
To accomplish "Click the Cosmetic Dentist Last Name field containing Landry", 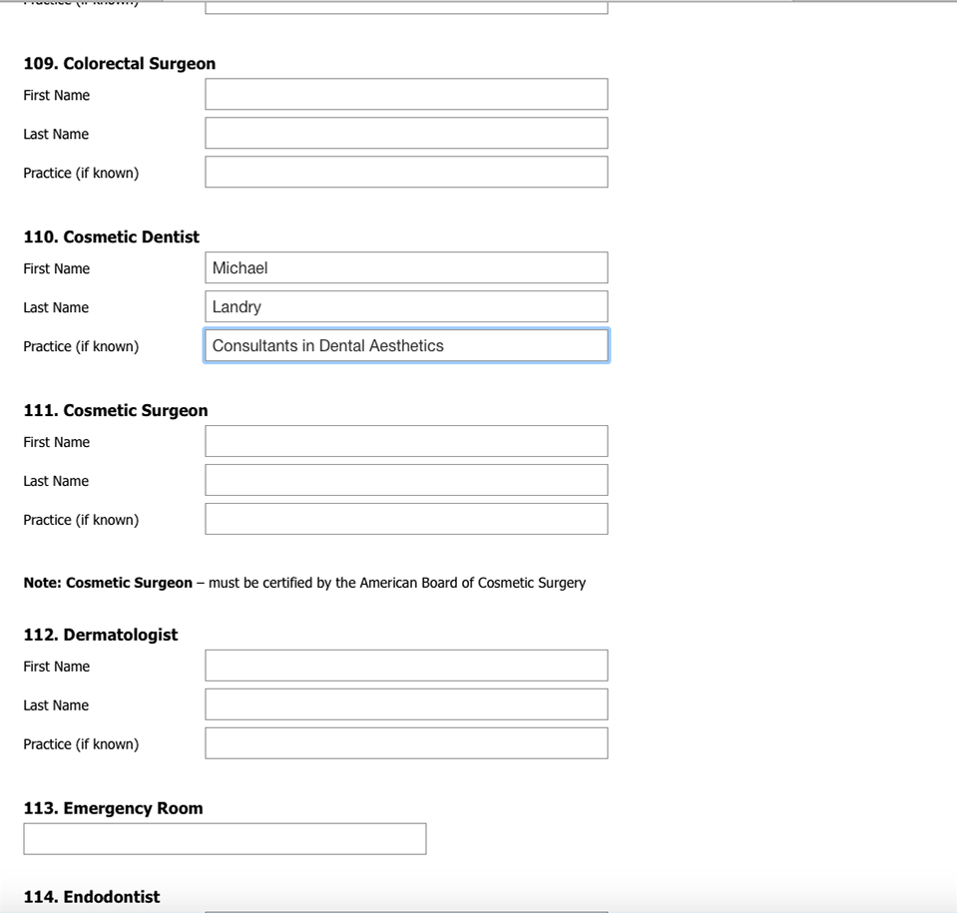I will pyautogui.click(x=406, y=306).
